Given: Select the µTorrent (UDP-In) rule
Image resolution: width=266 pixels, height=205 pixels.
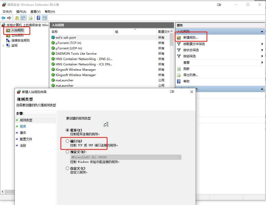Looking at the screenshot, I should 110,48.
